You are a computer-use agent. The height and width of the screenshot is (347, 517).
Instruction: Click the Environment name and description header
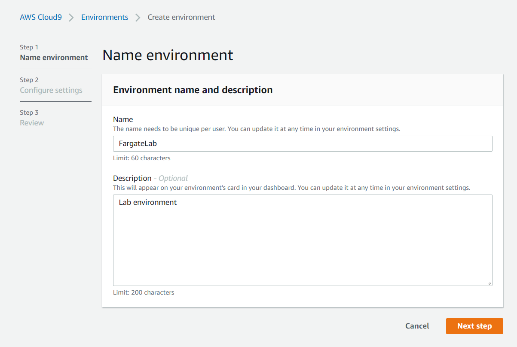[193, 90]
